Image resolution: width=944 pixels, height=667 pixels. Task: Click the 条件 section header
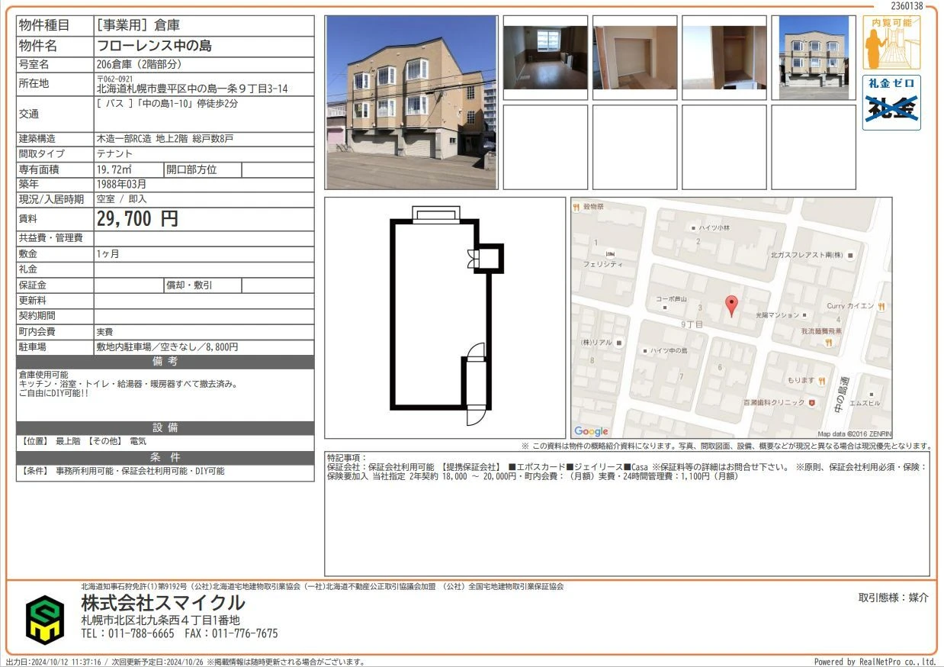pyautogui.click(x=165, y=457)
